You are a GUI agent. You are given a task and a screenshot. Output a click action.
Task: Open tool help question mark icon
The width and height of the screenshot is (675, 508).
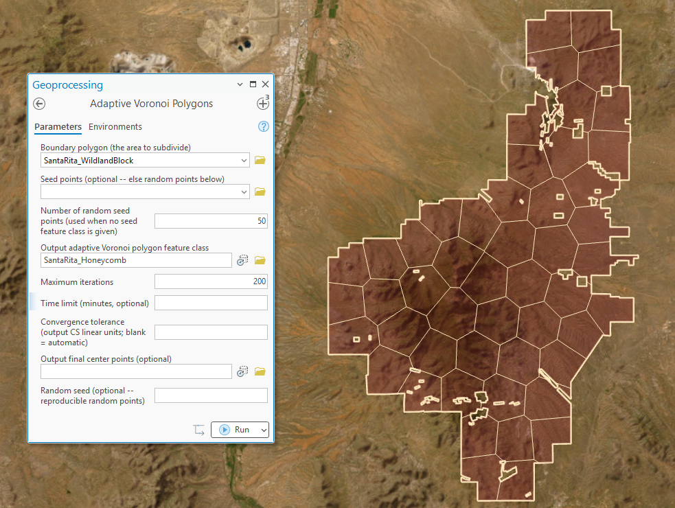[x=264, y=126]
